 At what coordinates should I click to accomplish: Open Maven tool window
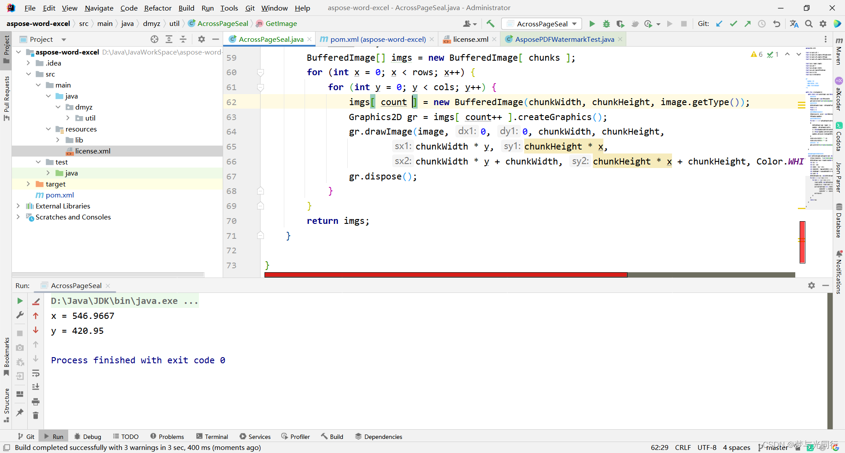[x=839, y=51]
